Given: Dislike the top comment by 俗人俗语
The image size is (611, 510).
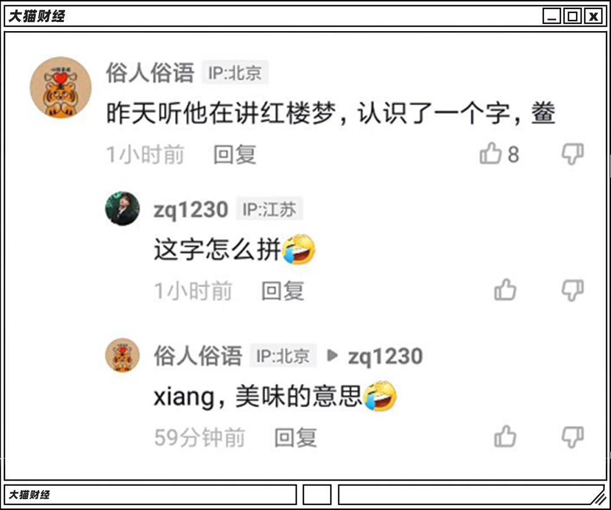Looking at the screenshot, I should [x=573, y=153].
